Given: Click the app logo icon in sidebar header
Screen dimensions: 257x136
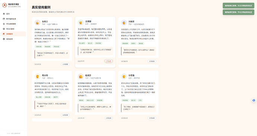Looking at the screenshot, I should (4, 5).
